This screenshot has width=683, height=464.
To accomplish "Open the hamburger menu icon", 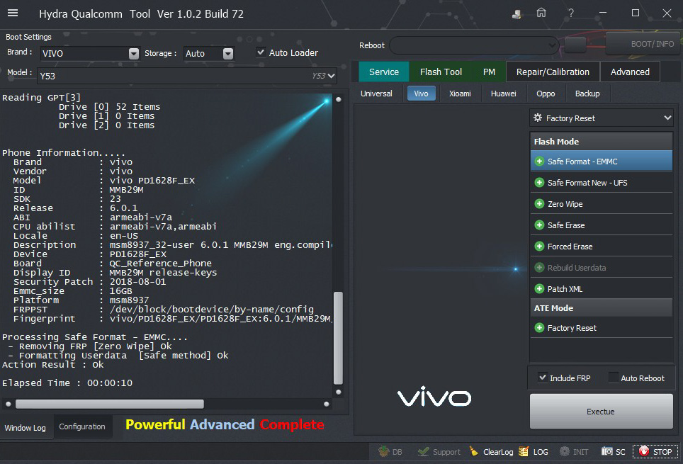I will pos(13,13).
